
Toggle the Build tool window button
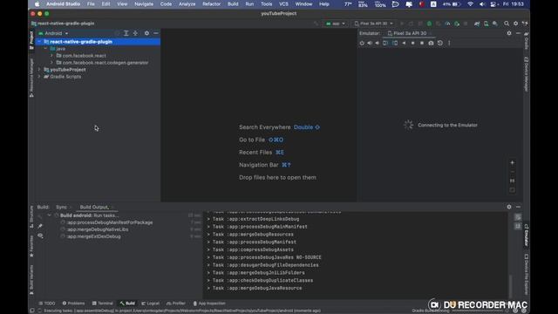pos(127,304)
